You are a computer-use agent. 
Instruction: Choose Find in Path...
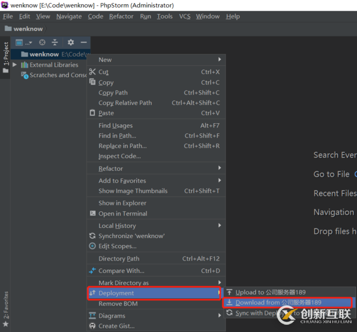pos(156,136)
